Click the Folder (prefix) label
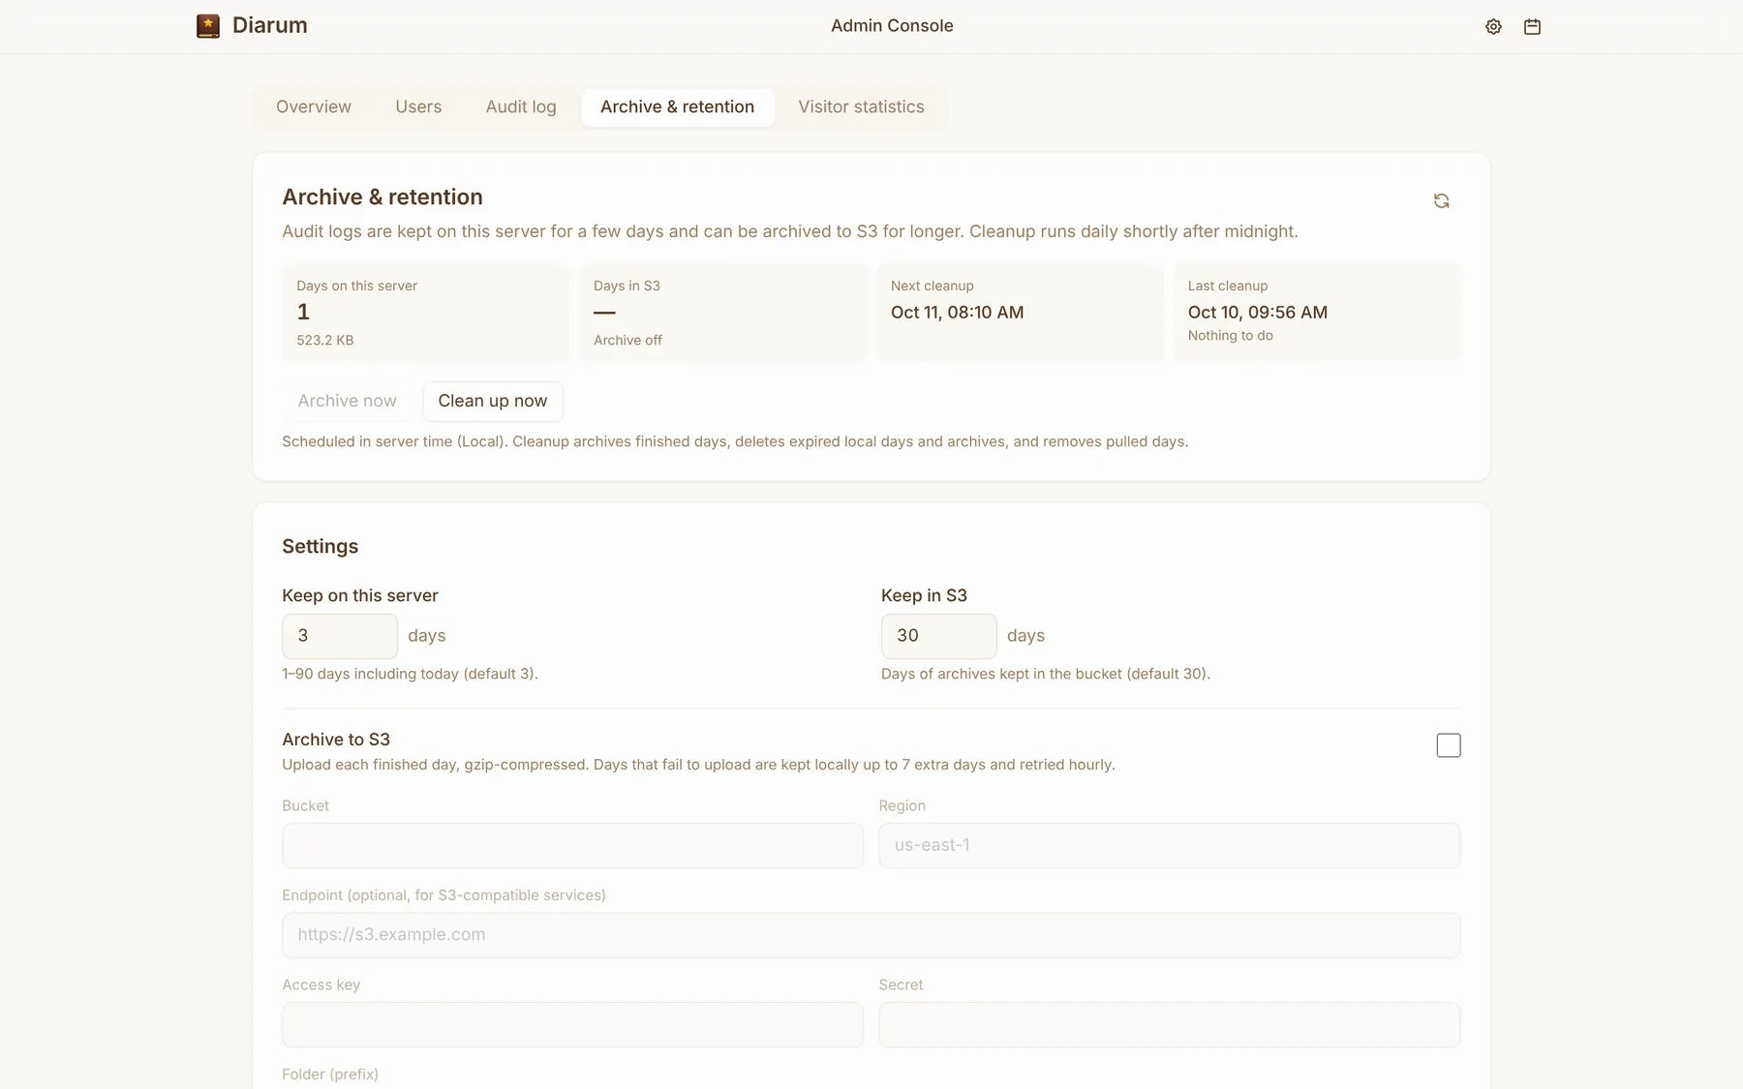 pos(330,1074)
